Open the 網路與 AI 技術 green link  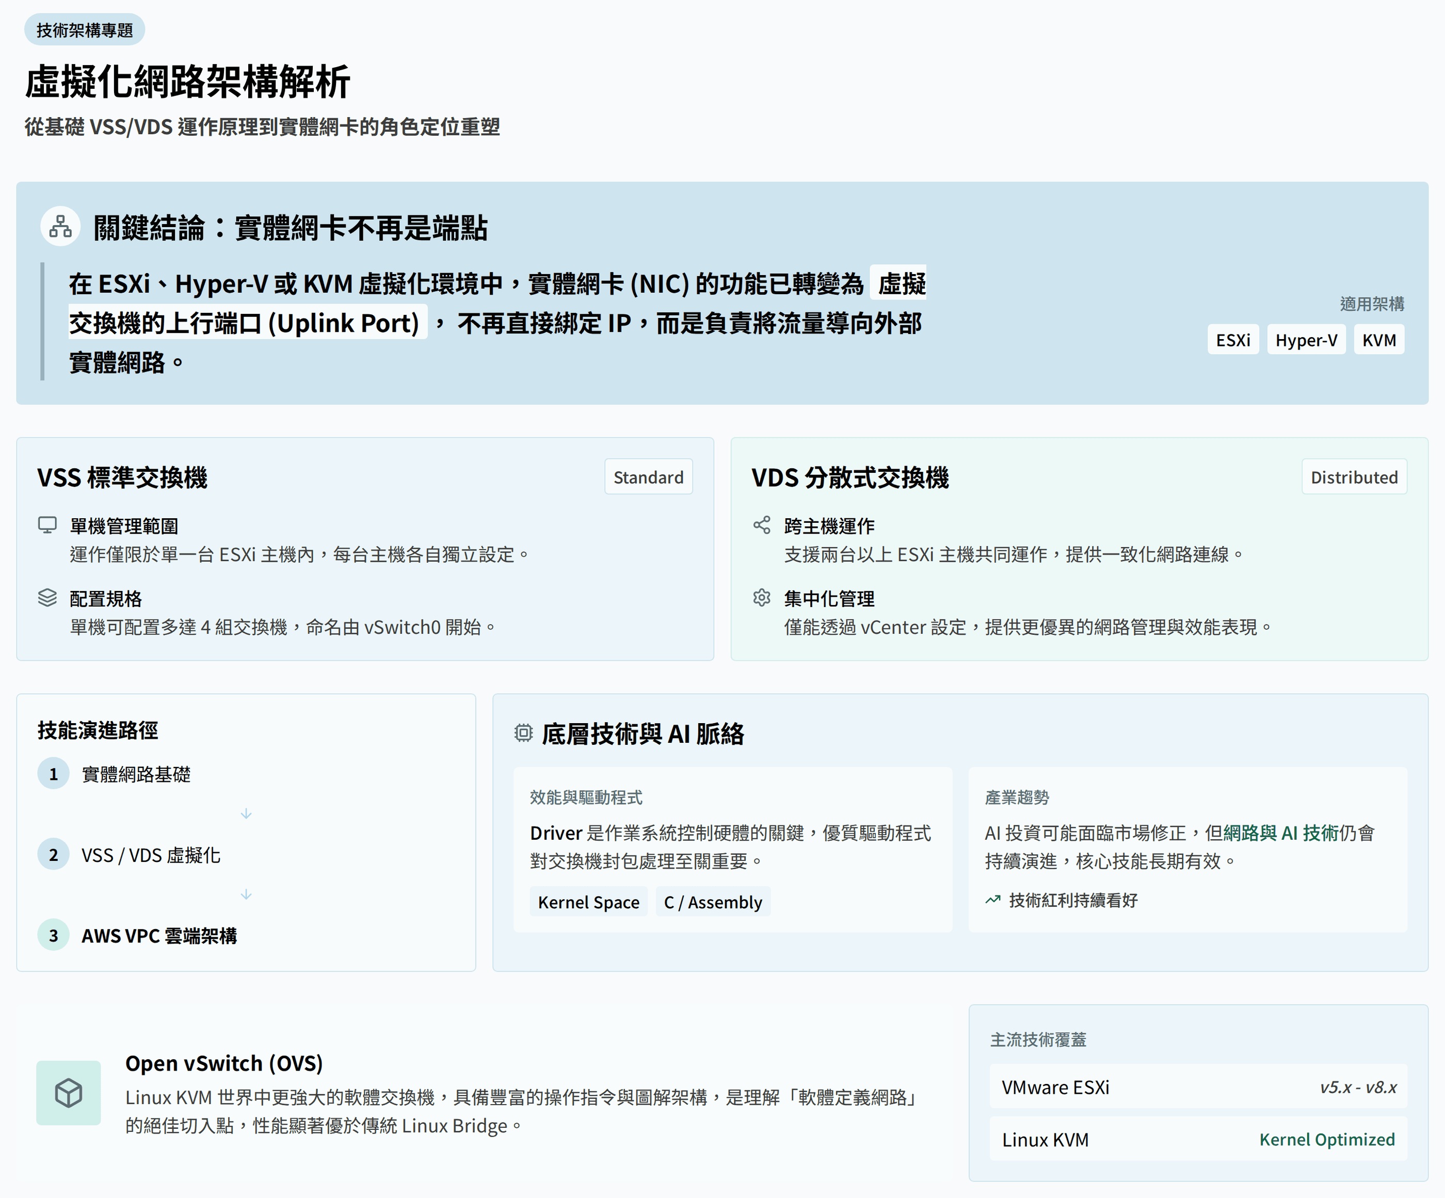[1280, 833]
